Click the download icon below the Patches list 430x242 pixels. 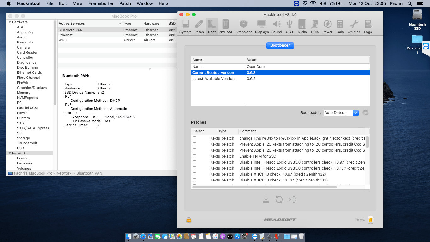pyautogui.click(x=266, y=199)
